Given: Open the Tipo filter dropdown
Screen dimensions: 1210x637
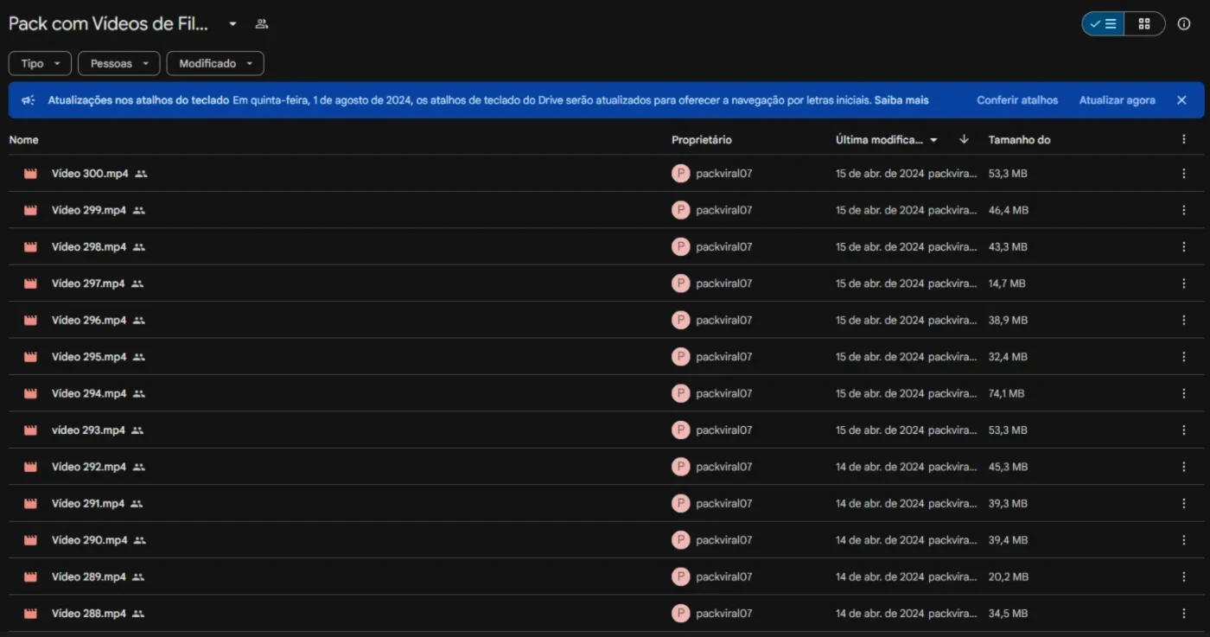Looking at the screenshot, I should (x=40, y=64).
